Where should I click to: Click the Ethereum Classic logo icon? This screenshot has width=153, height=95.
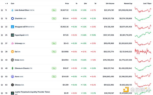tap(12, 68)
